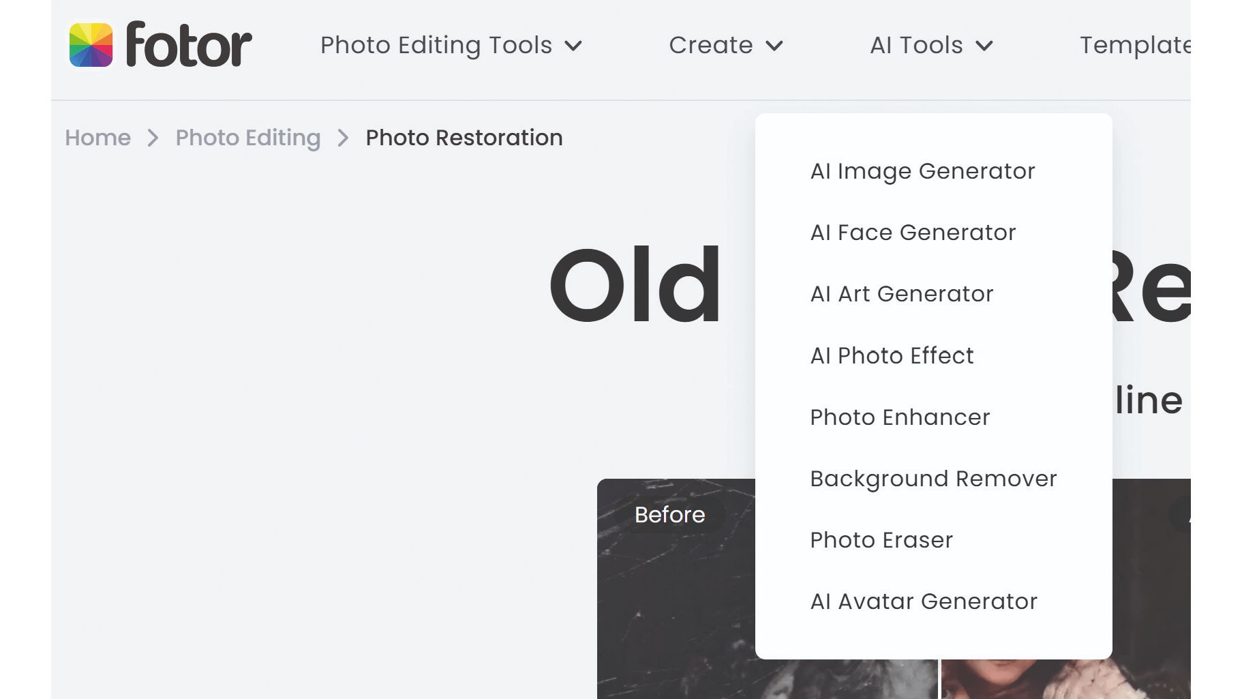The width and height of the screenshot is (1242, 699).
Task: Click the Fotor rainbow logo icon
Action: (91, 45)
